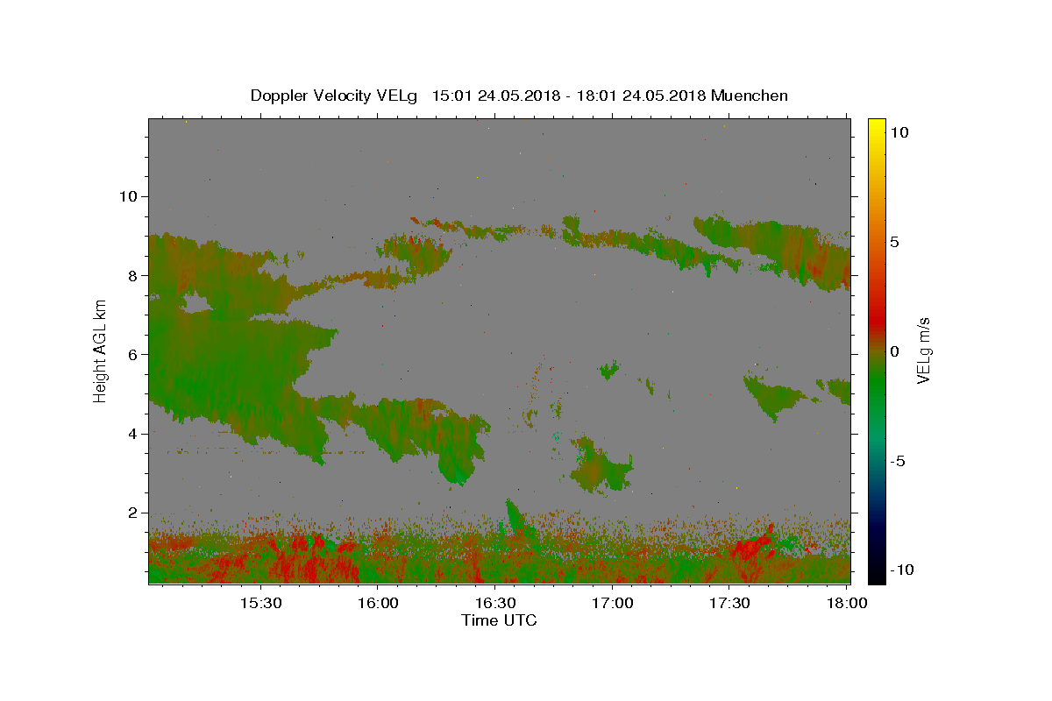Screen dimensions: 1052x701
Task: Click the 15:30 time tick label
Action: click(x=261, y=604)
